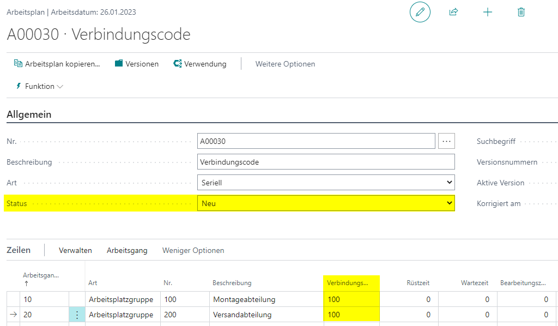Click the Verbindungs... column header

coord(348,283)
